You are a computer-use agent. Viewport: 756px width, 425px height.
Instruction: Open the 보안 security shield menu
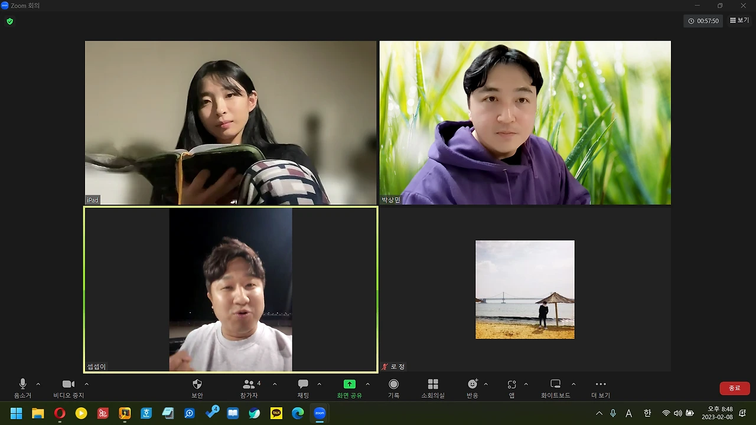pyautogui.click(x=197, y=388)
